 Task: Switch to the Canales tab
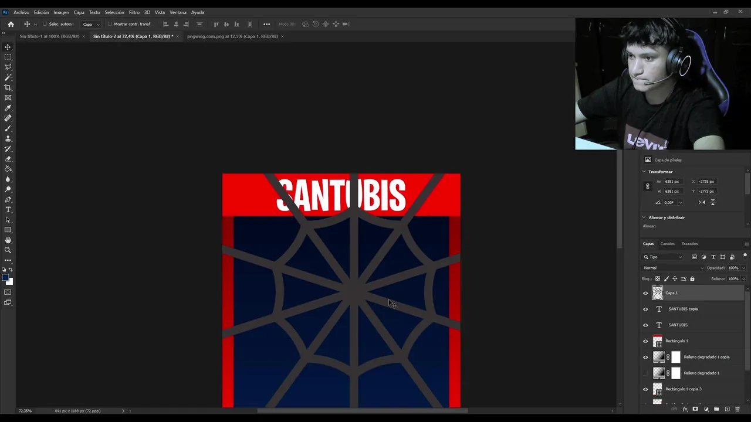(667, 244)
